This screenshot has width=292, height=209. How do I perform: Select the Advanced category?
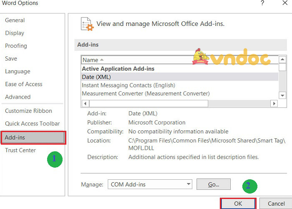click(x=18, y=97)
